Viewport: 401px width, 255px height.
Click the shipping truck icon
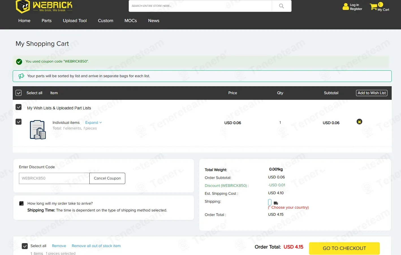tap(276, 203)
